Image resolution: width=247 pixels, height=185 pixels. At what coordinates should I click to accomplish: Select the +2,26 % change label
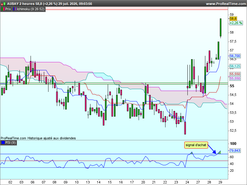pyautogui.click(x=236, y=23)
